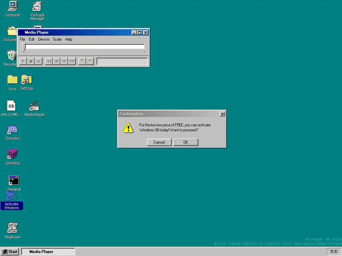Click Cancel in the Confirmation dialog

pos(159,142)
